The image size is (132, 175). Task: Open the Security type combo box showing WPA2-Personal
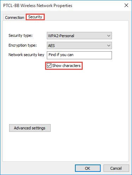click(x=79, y=36)
